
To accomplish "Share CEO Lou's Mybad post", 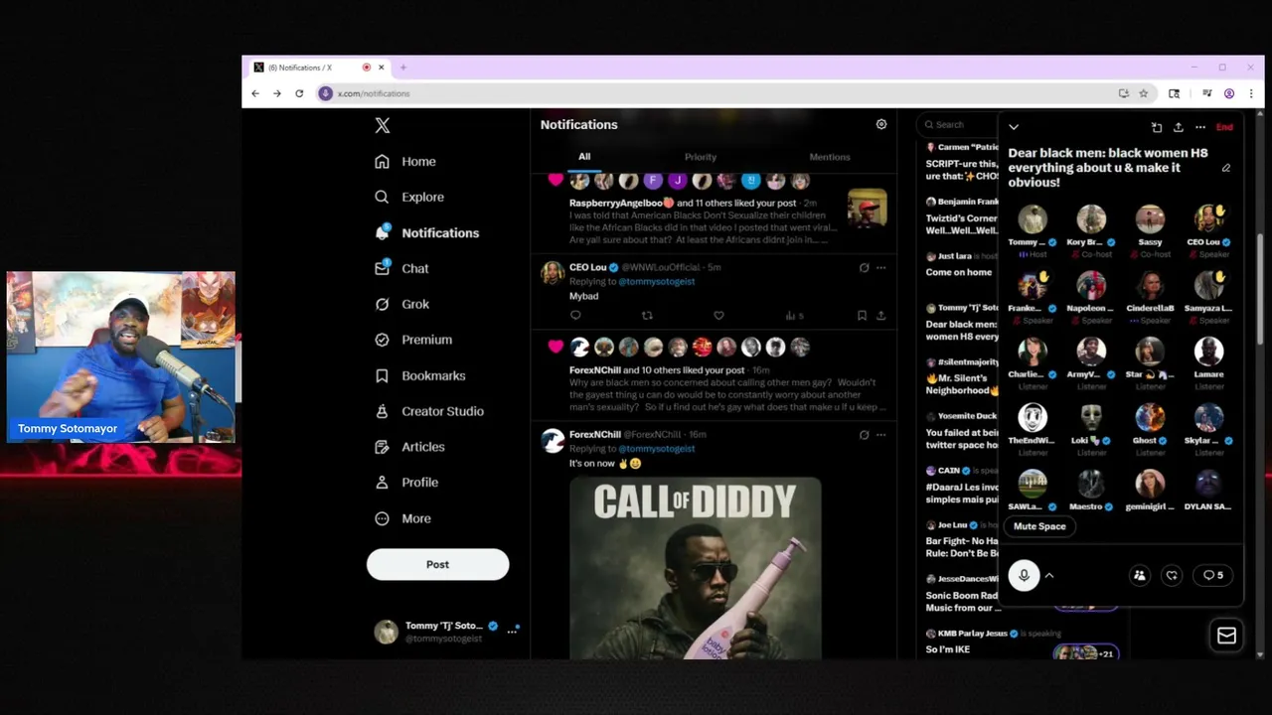I will 880,315.
